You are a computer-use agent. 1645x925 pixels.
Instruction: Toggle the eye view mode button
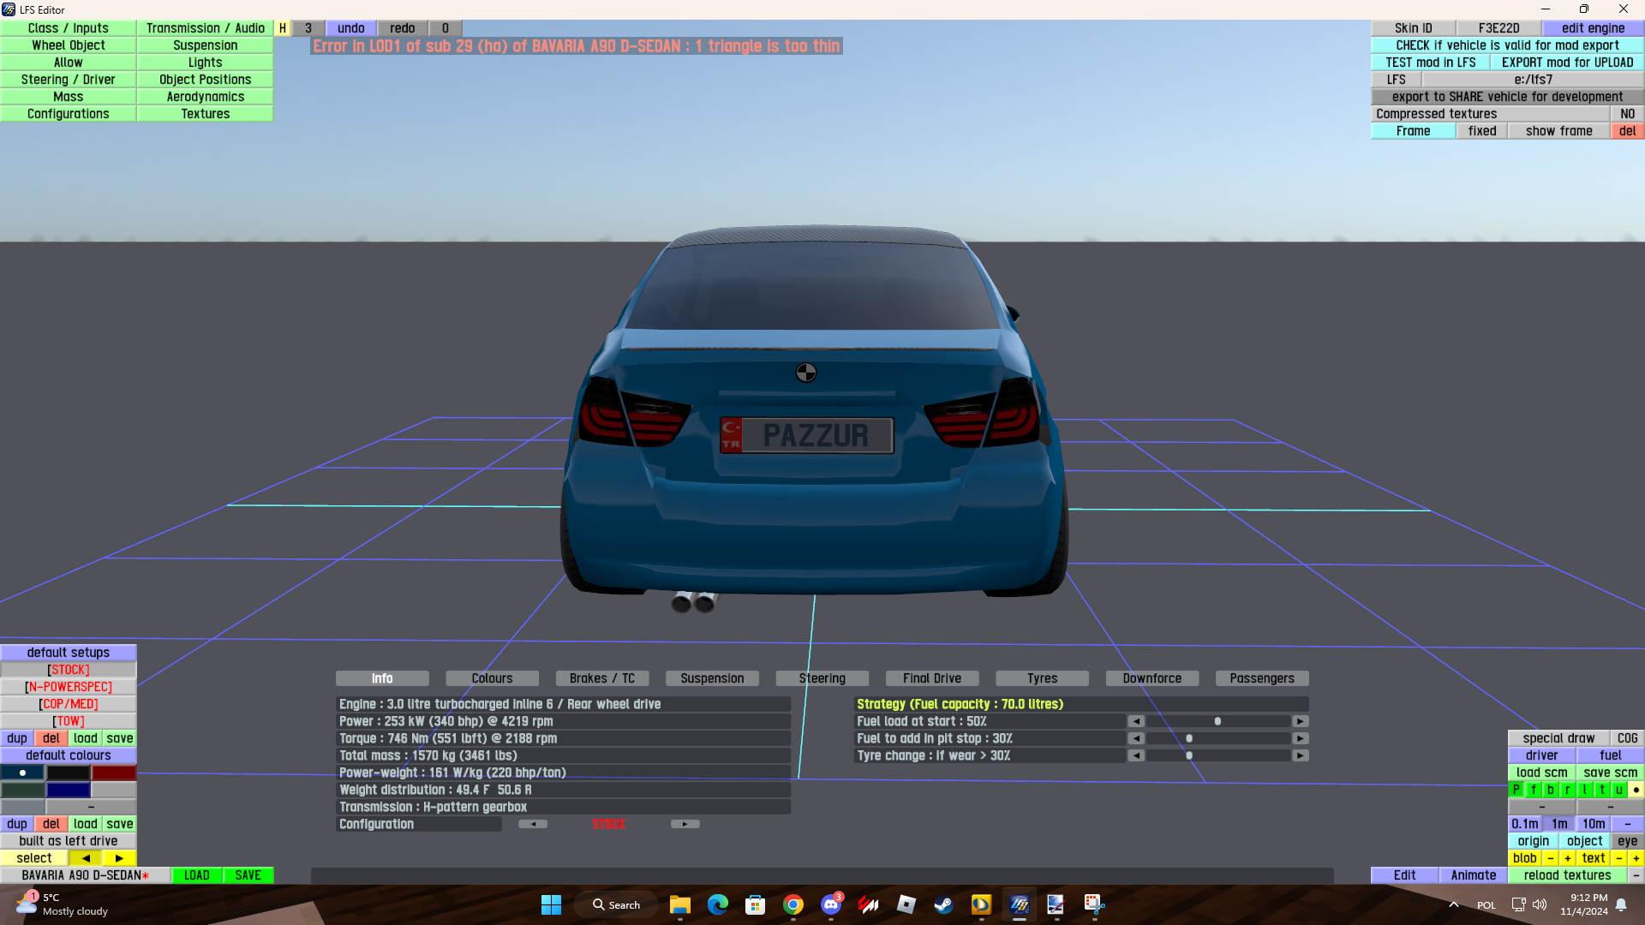(x=1627, y=841)
